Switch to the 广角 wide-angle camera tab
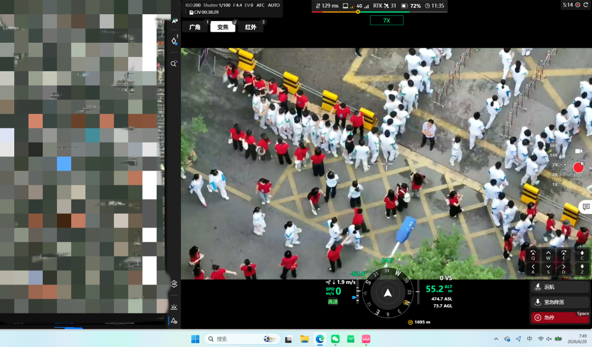This screenshot has height=347, width=592. click(x=195, y=27)
